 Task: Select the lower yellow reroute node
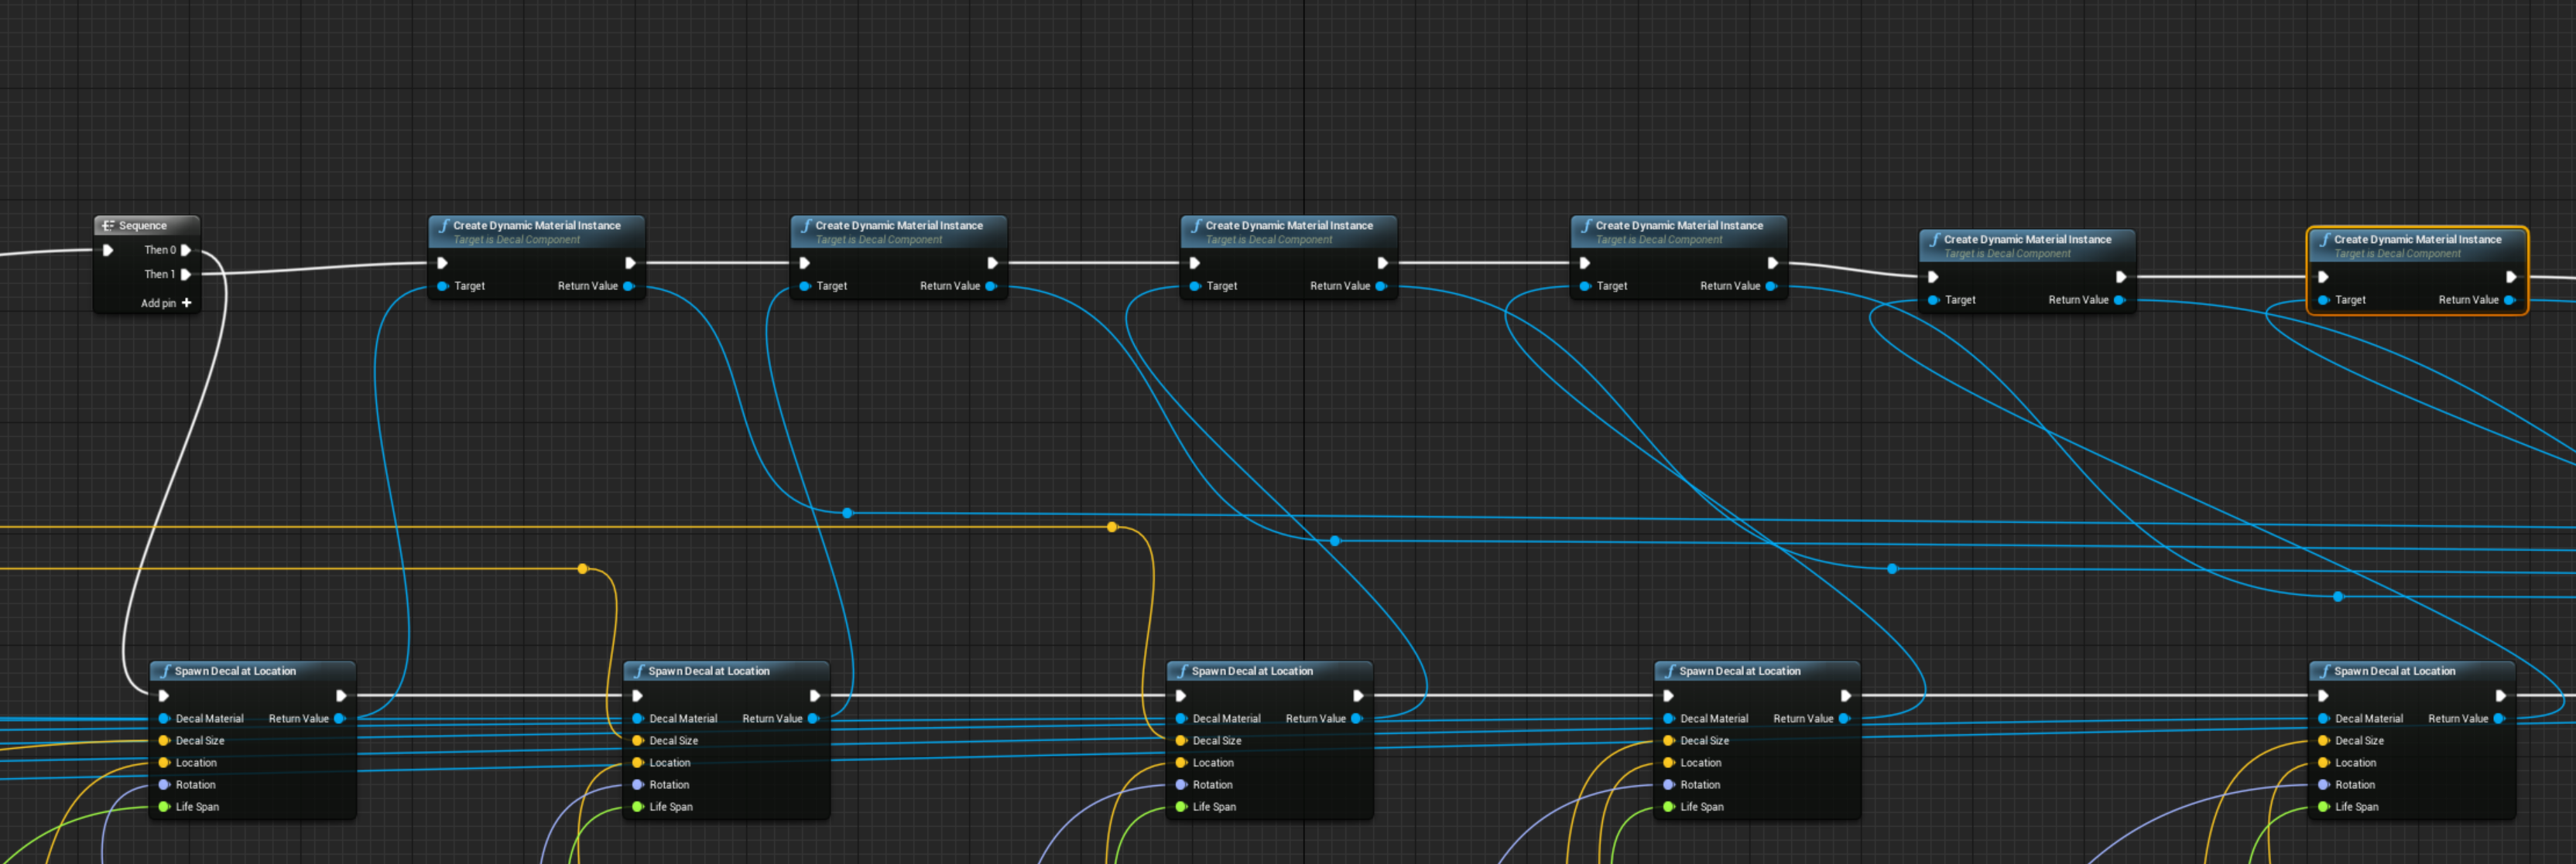coord(583,569)
